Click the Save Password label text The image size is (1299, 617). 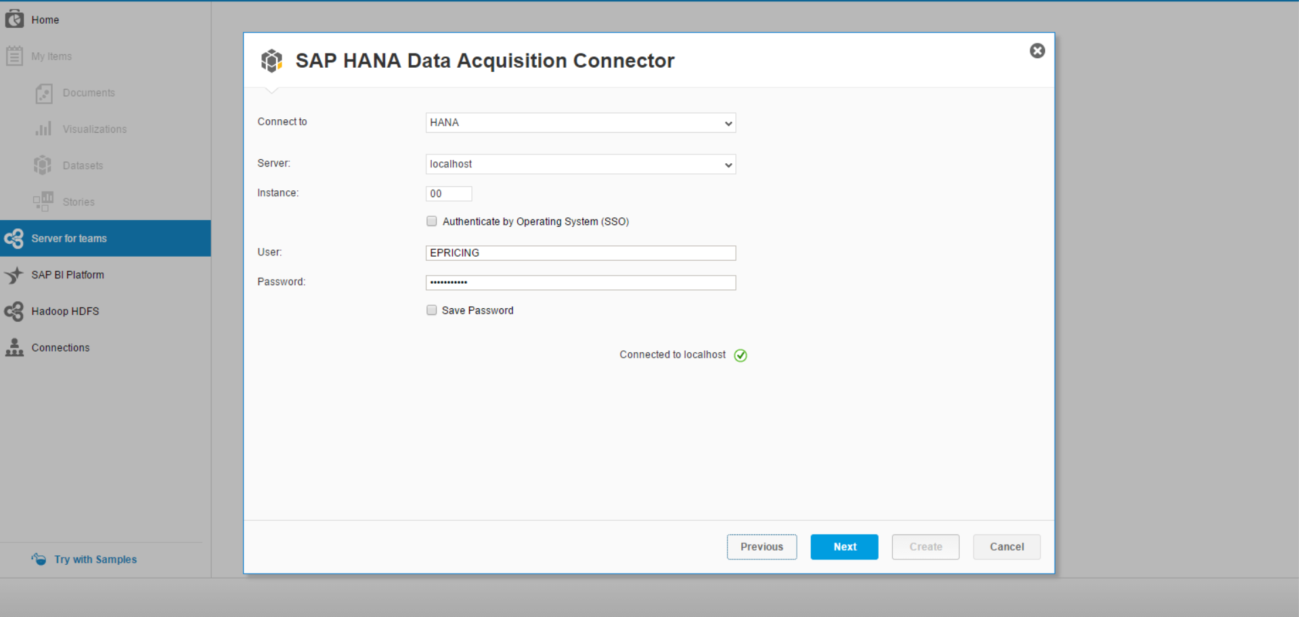tap(477, 310)
